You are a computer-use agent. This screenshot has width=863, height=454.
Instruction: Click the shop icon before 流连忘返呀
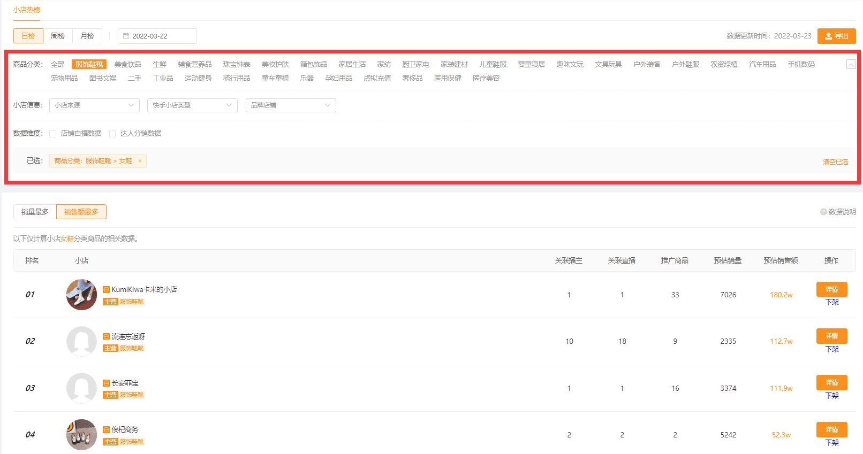pos(106,336)
